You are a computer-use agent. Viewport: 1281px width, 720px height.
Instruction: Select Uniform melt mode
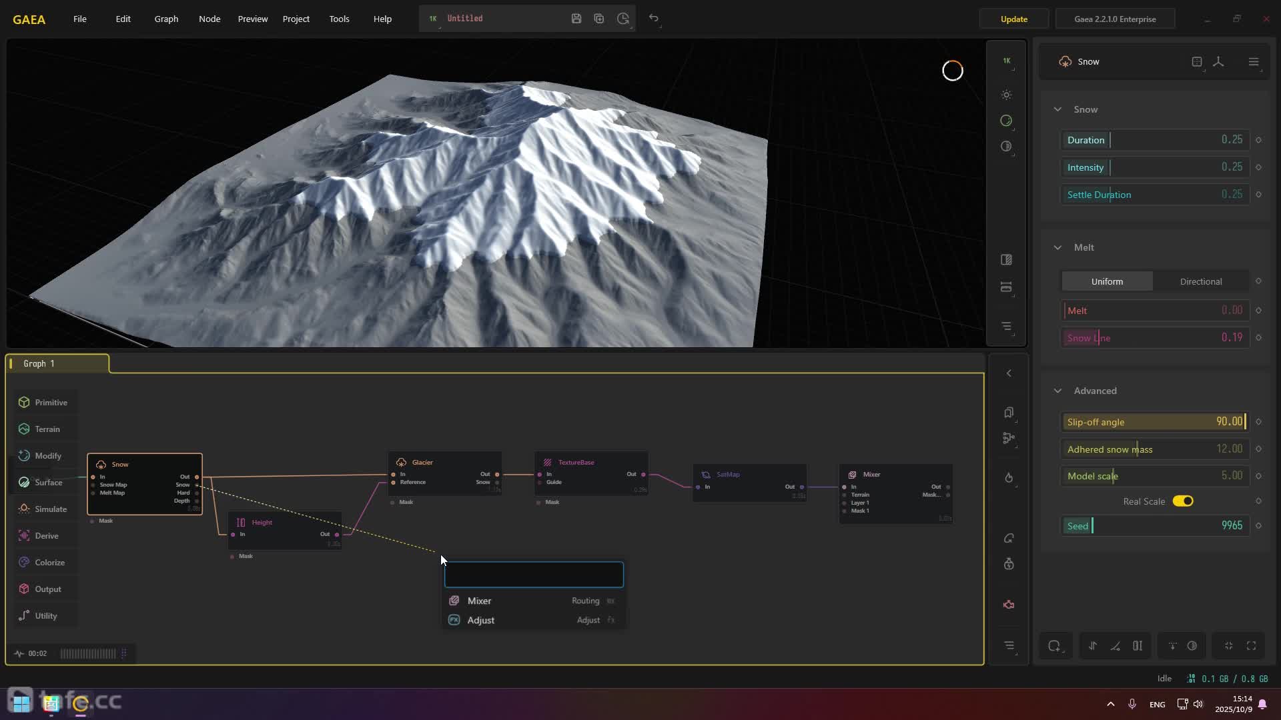click(x=1107, y=281)
